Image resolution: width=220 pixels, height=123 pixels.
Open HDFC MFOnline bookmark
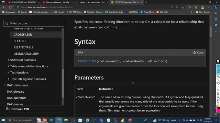(x=74, y=12)
